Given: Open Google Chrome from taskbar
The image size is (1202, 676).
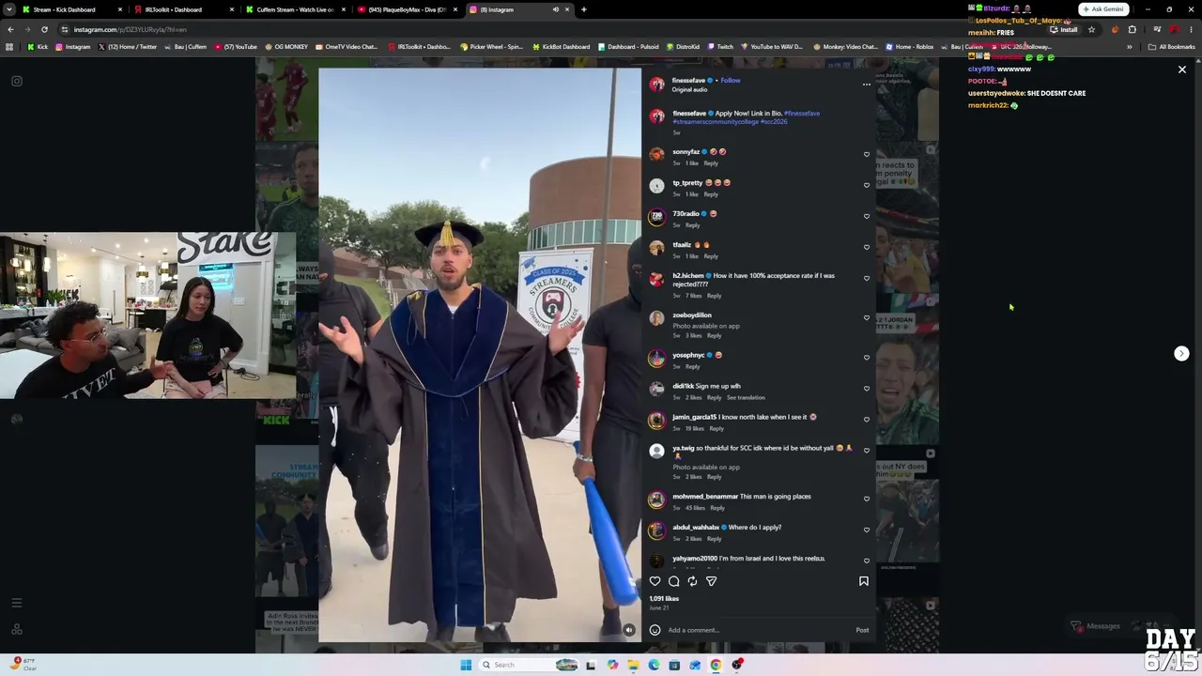Looking at the screenshot, I should 716,665.
